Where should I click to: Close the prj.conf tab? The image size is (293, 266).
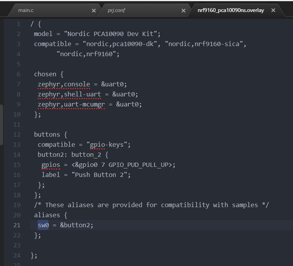[184, 10]
